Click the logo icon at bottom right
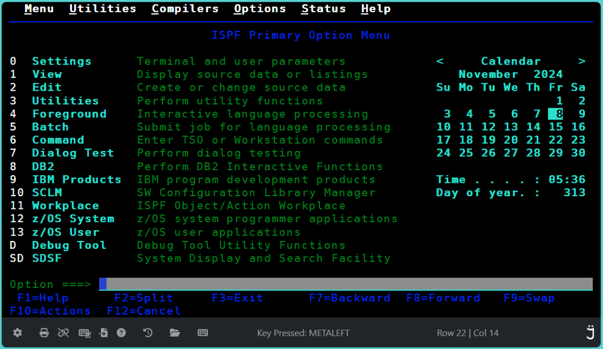This screenshot has height=349, width=603. [x=590, y=333]
